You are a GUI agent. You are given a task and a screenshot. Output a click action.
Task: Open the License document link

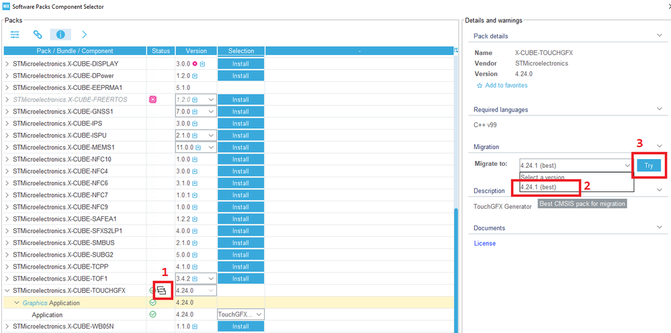484,244
